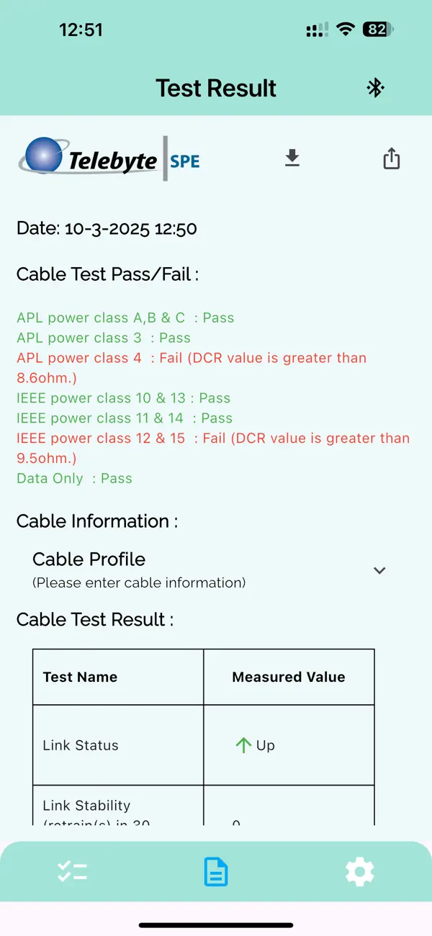This screenshot has height=936, width=432.
Task: Tap the Bluetooth icon in the title bar
Action: click(374, 88)
